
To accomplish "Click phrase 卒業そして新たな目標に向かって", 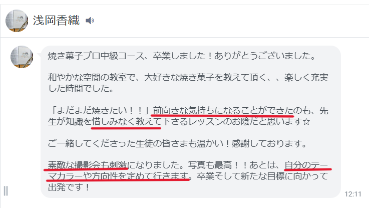I will click(x=262, y=176).
